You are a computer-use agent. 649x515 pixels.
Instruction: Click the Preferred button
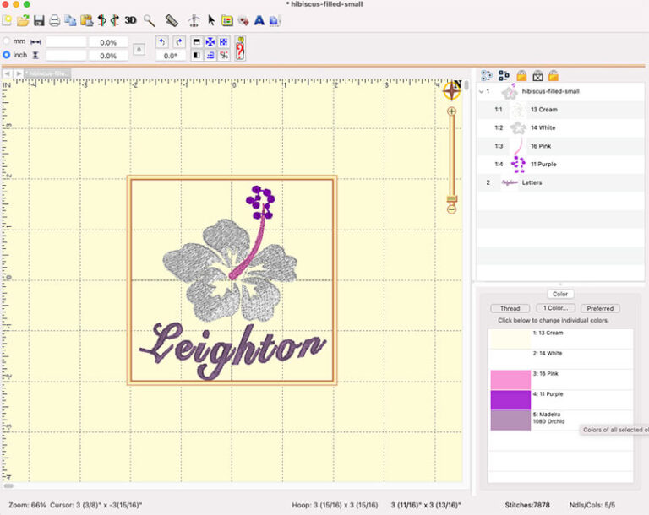coord(599,308)
